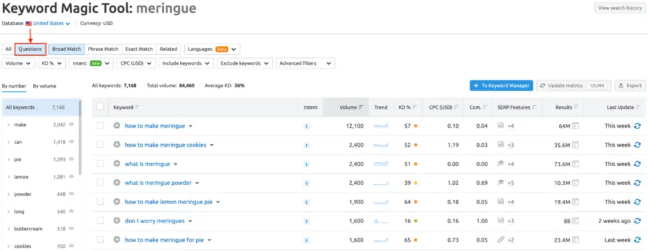The height and width of the screenshot is (251, 648).
Task: Open the Exclude keywords dropdown
Action: [245, 63]
